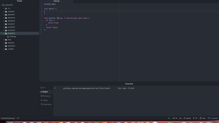This screenshot has width=219, height=123.
Task: Click the UTF-8 encoding selector
Action: [175, 118]
